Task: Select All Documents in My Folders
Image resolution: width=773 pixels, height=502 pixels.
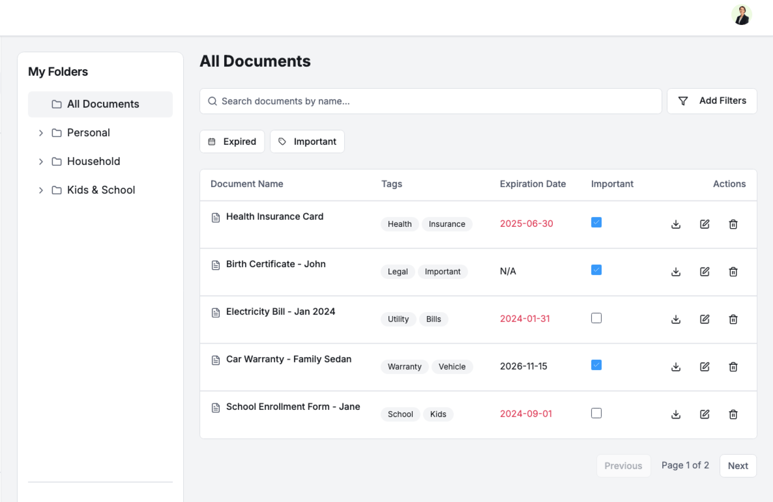Action: coord(100,104)
